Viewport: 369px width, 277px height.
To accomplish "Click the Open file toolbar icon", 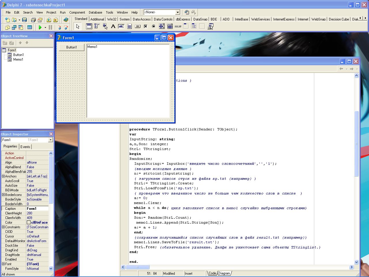I will (14, 20).
